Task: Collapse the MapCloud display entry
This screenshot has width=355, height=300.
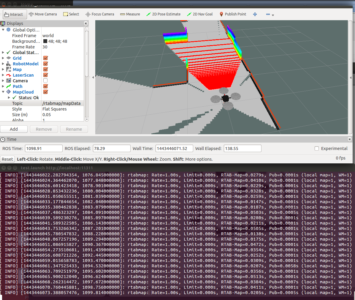Action: pyautogui.click(x=3, y=92)
